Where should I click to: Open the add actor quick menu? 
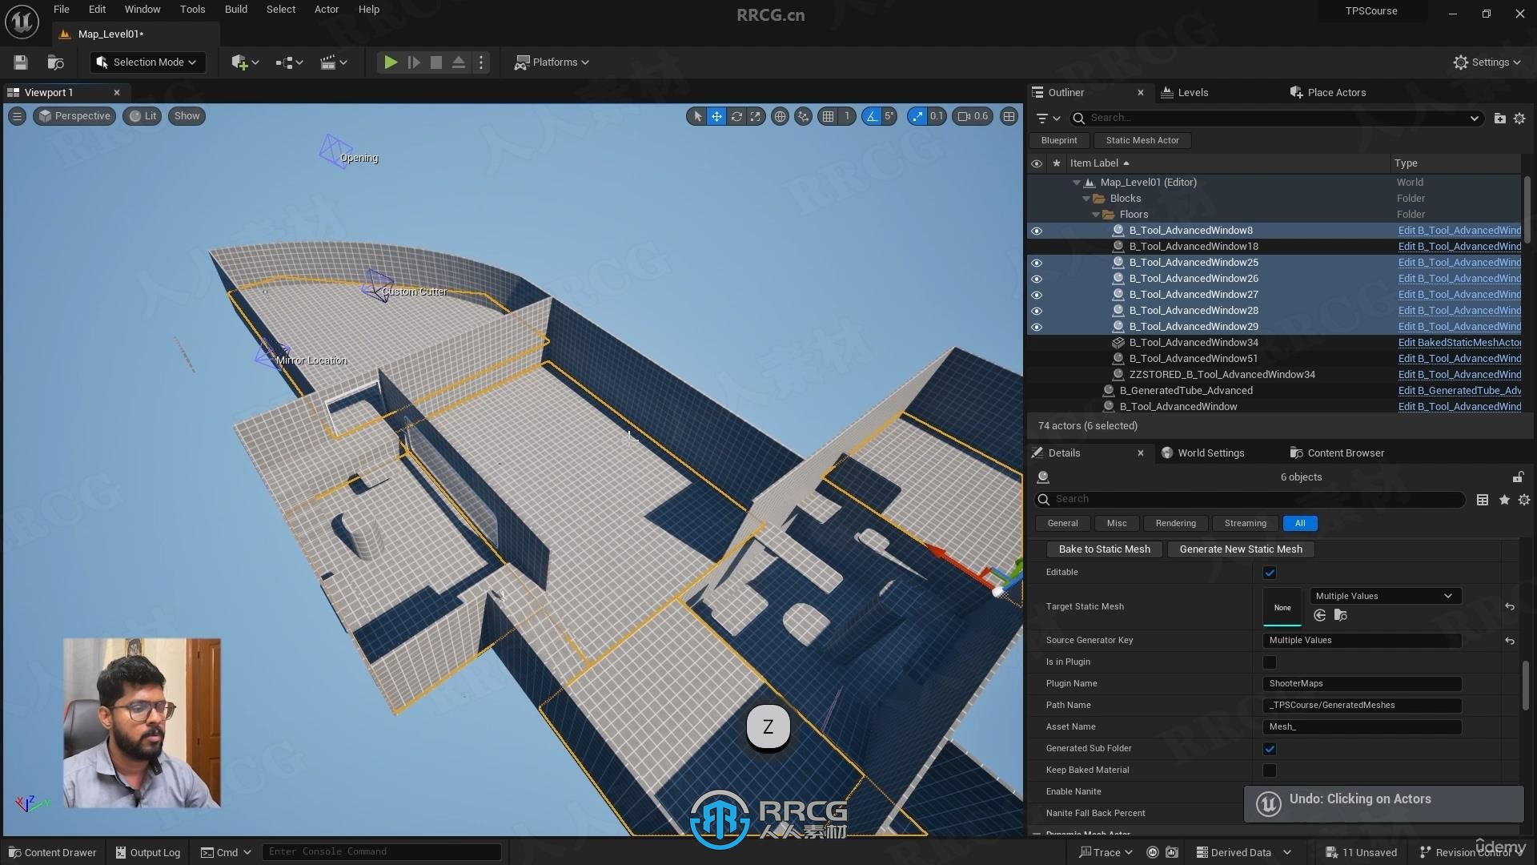point(245,62)
